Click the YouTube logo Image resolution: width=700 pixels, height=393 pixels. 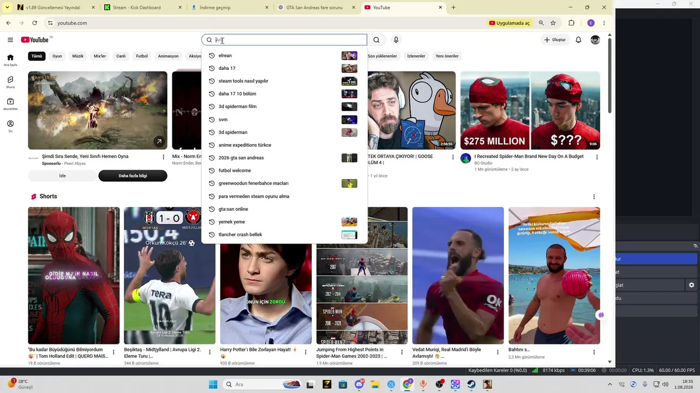coord(35,40)
